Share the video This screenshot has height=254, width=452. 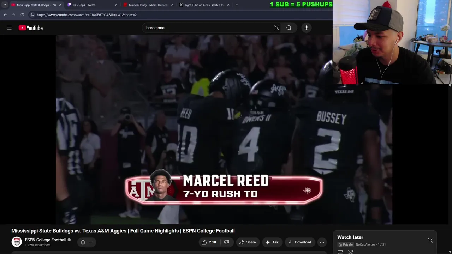pos(247,242)
